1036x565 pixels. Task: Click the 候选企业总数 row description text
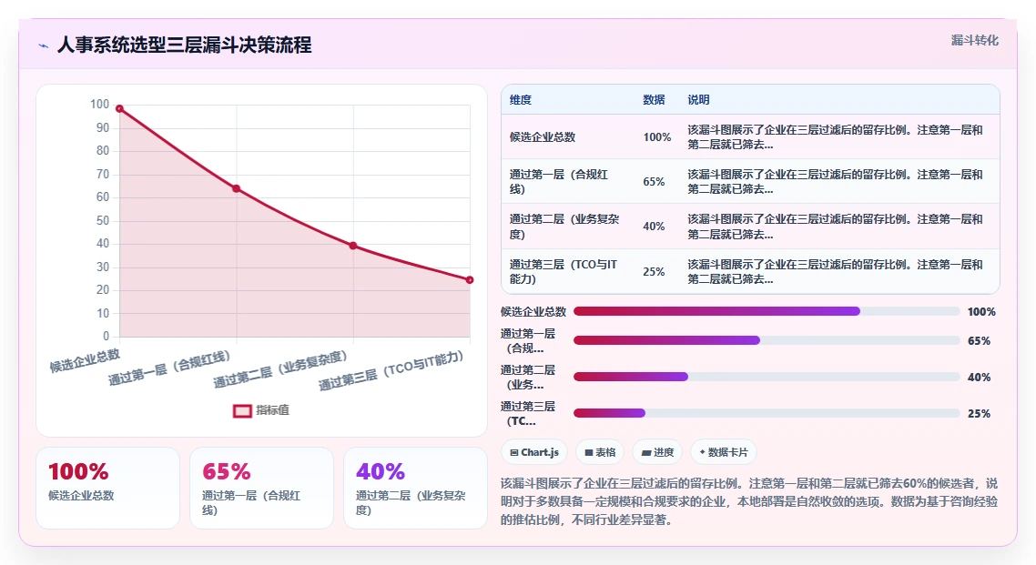835,137
